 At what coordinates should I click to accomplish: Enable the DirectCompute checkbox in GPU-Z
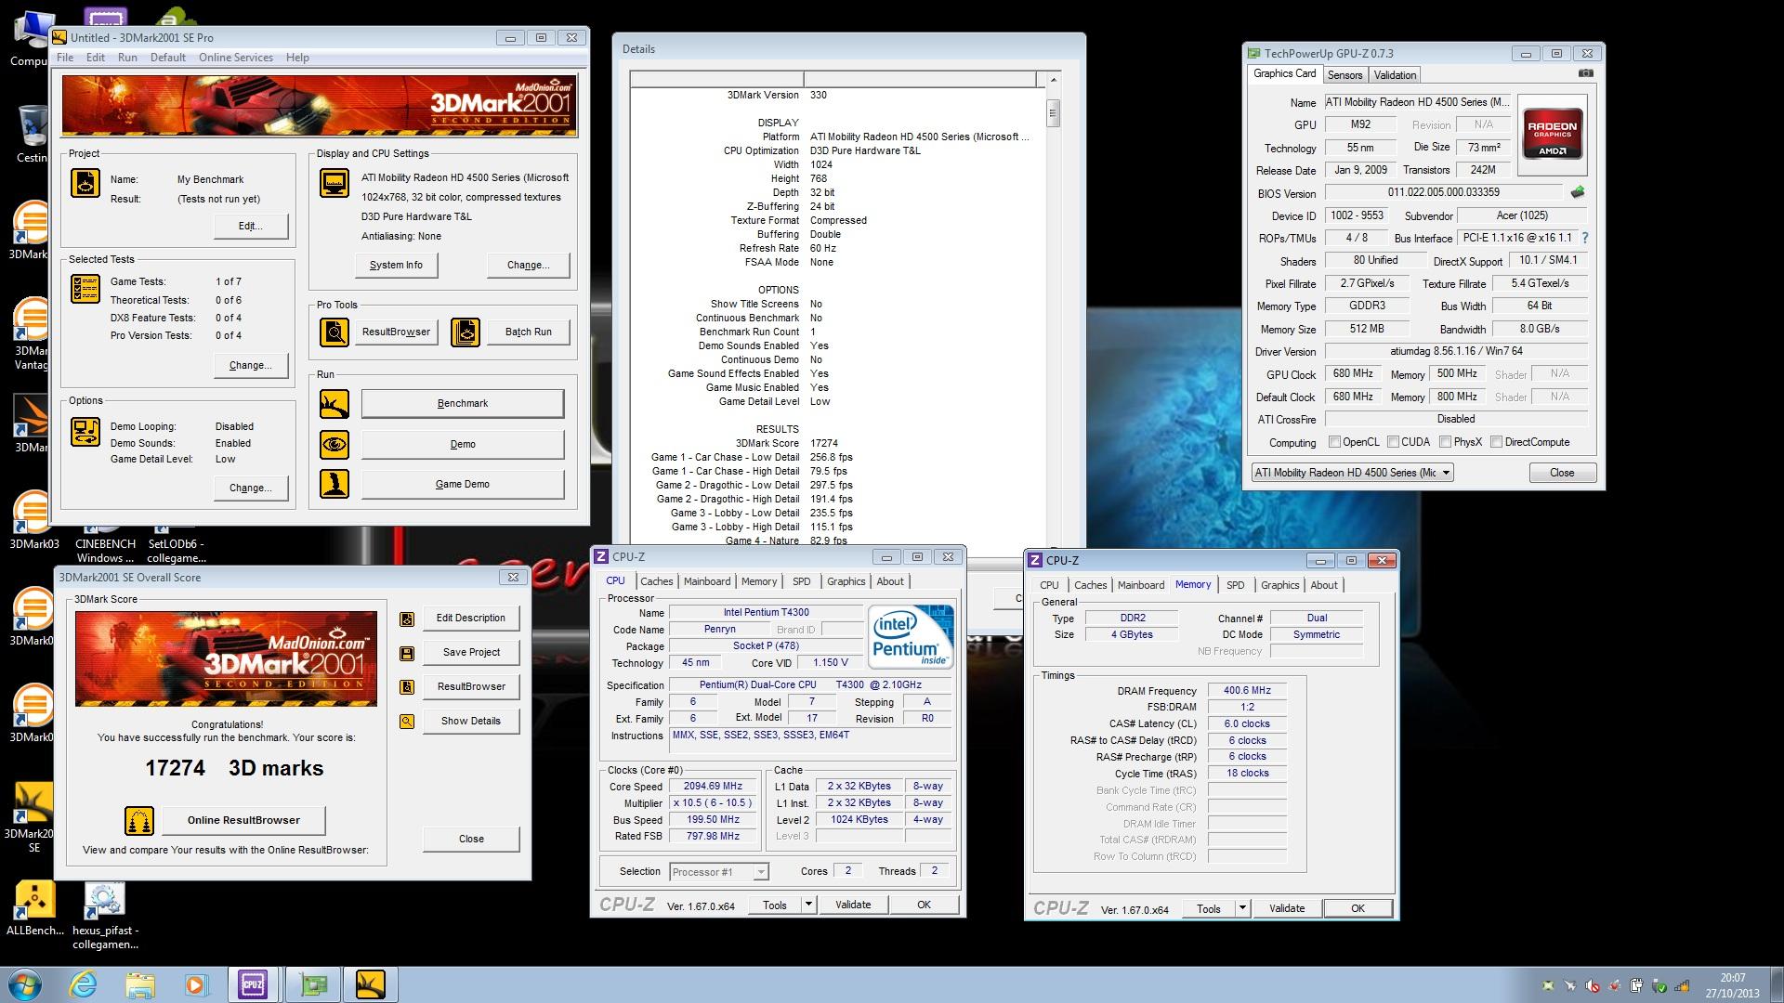[x=1496, y=442]
